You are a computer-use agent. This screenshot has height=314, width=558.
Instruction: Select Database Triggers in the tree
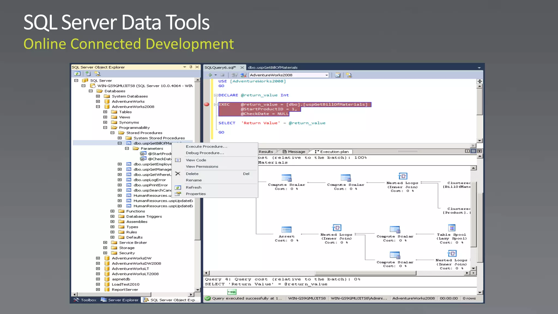tap(144, 216)
